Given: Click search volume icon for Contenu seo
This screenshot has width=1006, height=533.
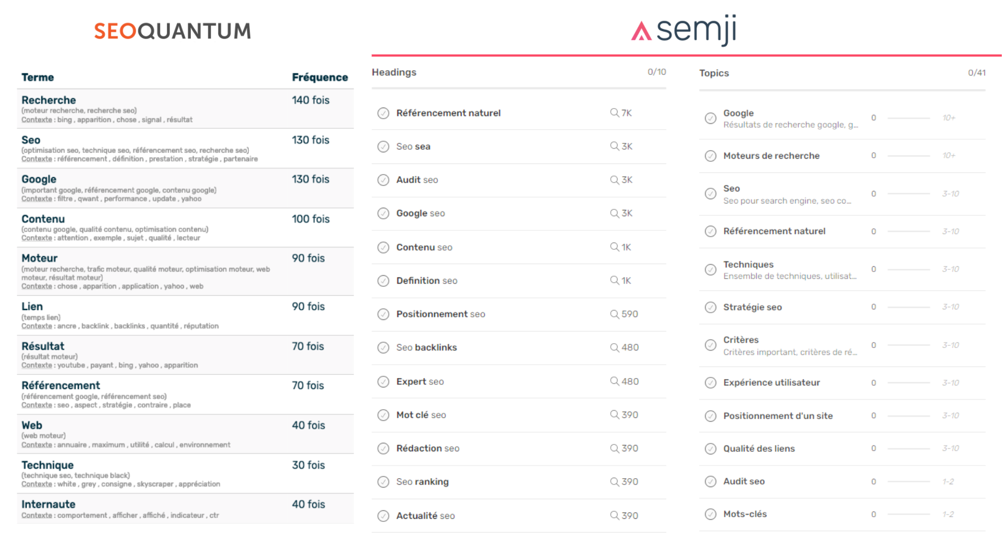Looking at the screenshot, I should [x=614, y=247].
